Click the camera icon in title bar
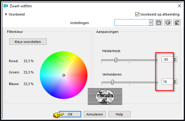The width and height of the screenshot is (185, 121). [6, 6]
